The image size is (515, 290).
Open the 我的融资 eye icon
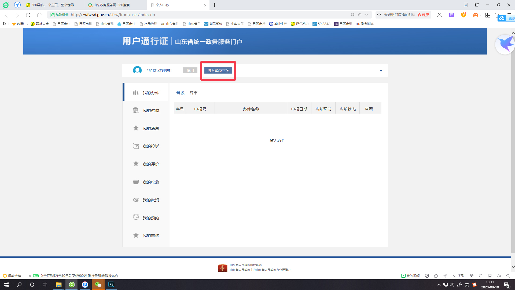tap(136, 200)
